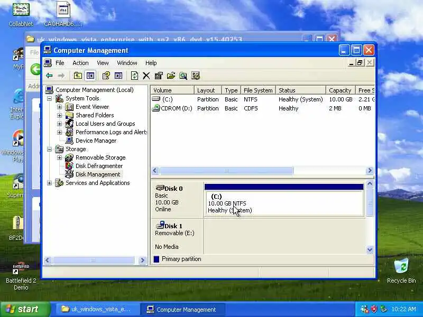The width and height of the screenshot is (423, 317).
Task: Click the Open folder toolbar icon
Action: coord(171,76)
